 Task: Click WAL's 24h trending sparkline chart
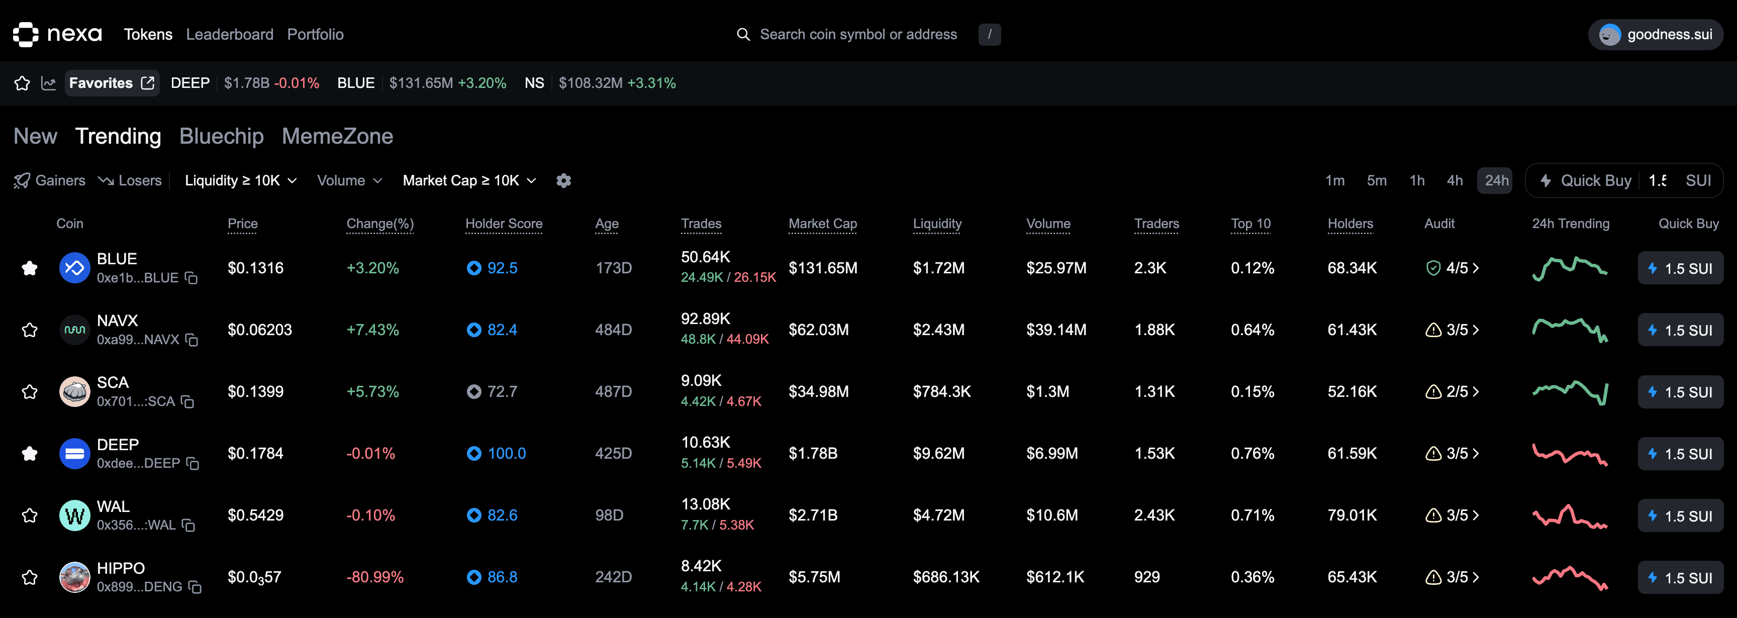pyautogui.click(x=1570, y=516)
